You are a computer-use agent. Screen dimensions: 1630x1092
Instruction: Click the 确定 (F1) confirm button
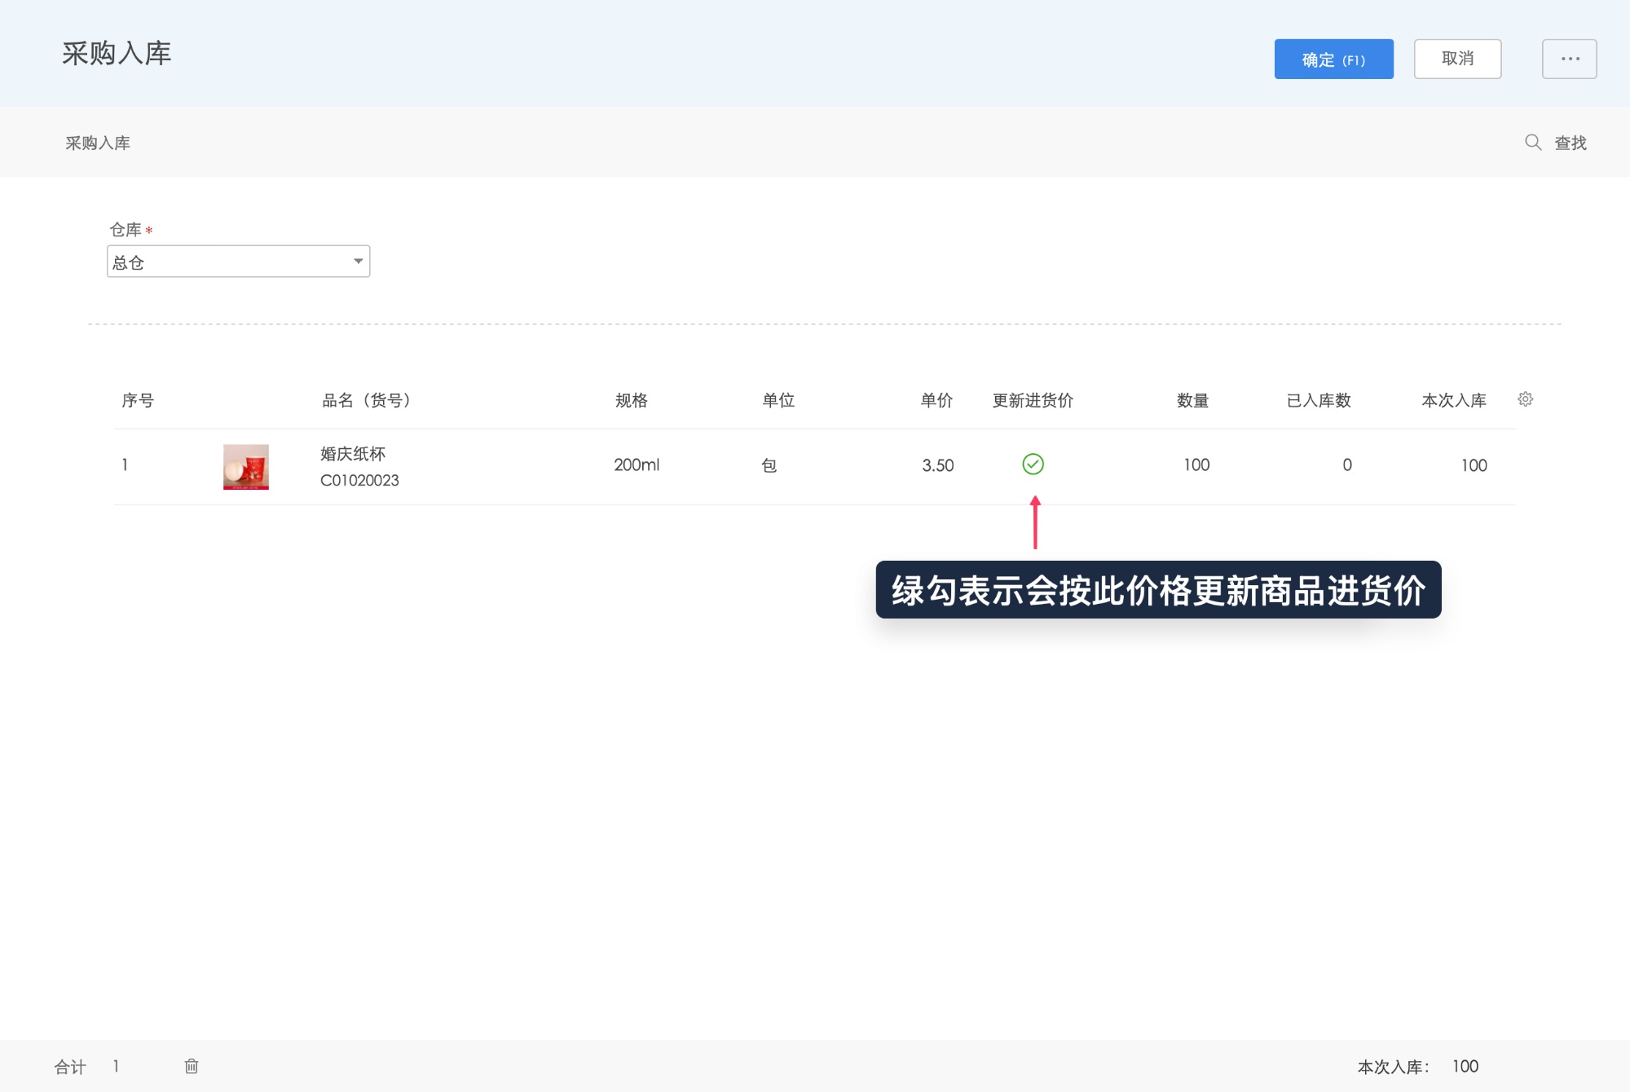click(1333, 59)
